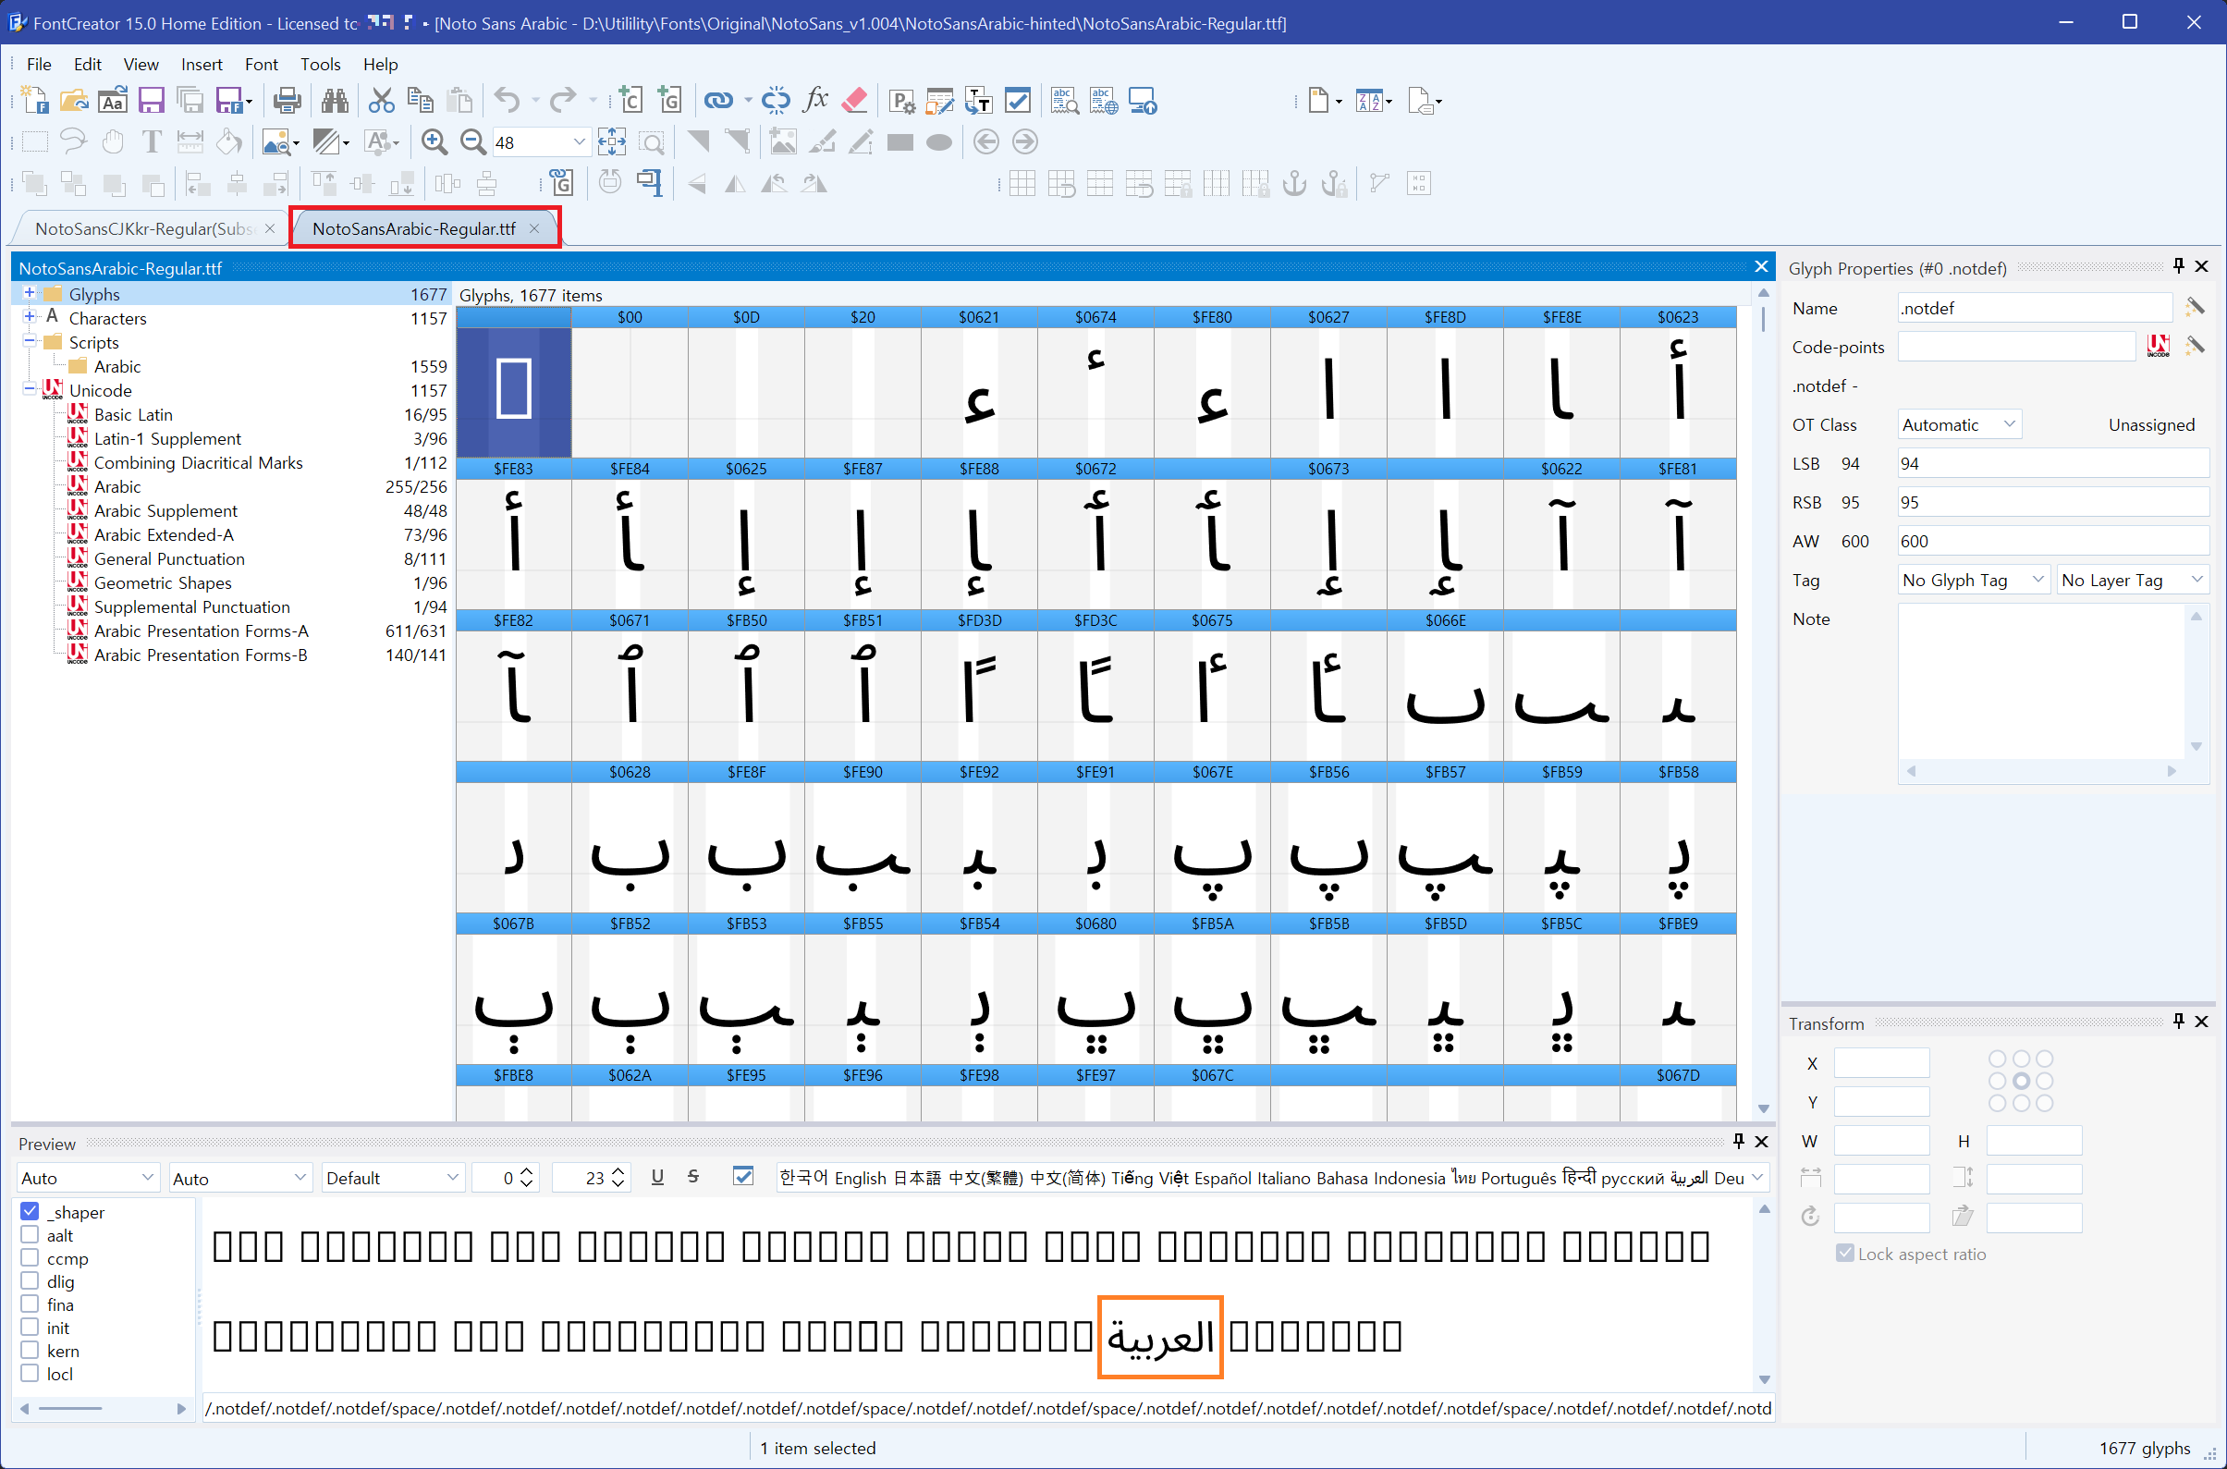Click the Open font folder icon
The width and height of the screenshot is (2227, 1469).
pos(73,100)
